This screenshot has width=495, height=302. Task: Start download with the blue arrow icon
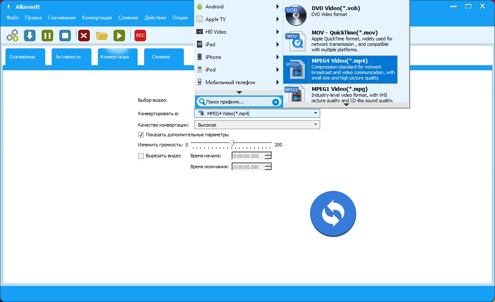coord(30,36)
